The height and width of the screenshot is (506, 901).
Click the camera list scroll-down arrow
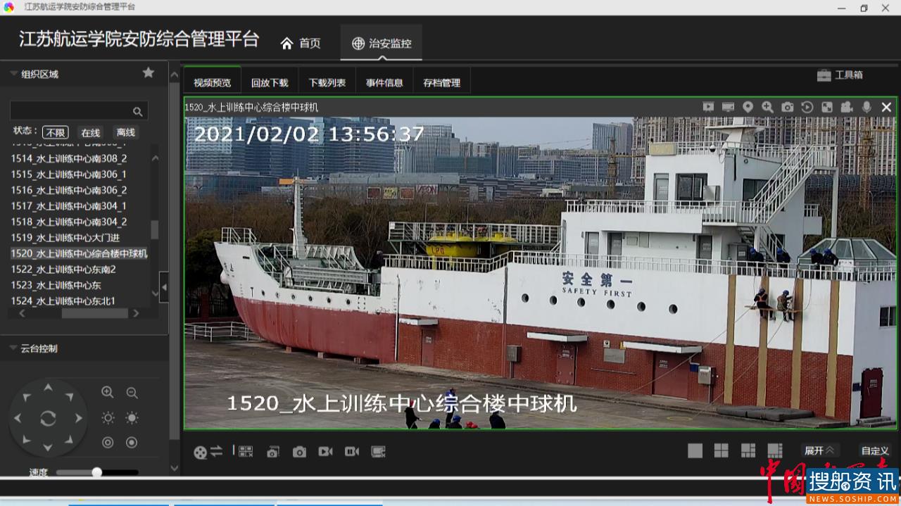[155, 293]
